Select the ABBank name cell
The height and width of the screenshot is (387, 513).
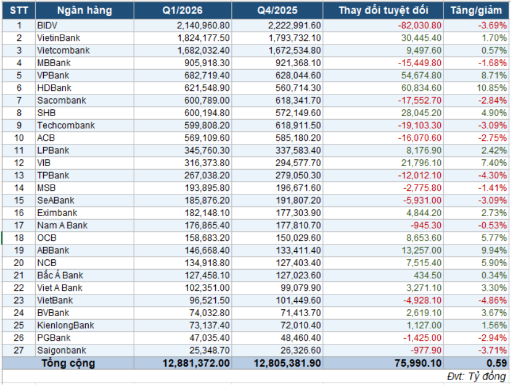84,251
